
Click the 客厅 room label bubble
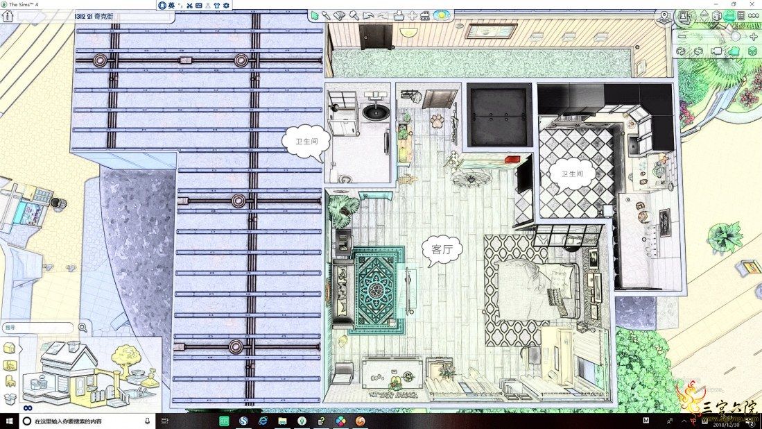pyautogui.click(x=442, y=250)
